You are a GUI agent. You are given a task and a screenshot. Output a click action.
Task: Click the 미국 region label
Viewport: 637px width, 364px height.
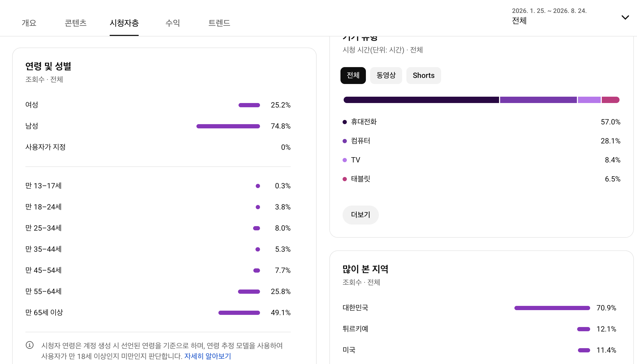(x=349, y=350)
